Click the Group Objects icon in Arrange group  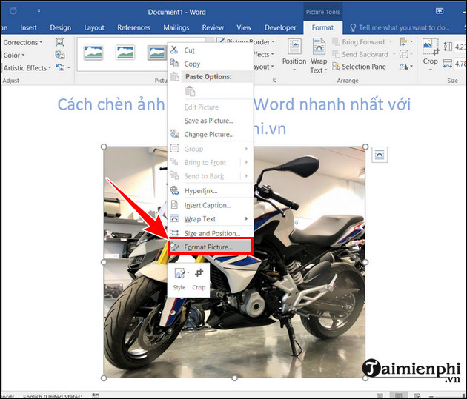click(x=403, y=55)
